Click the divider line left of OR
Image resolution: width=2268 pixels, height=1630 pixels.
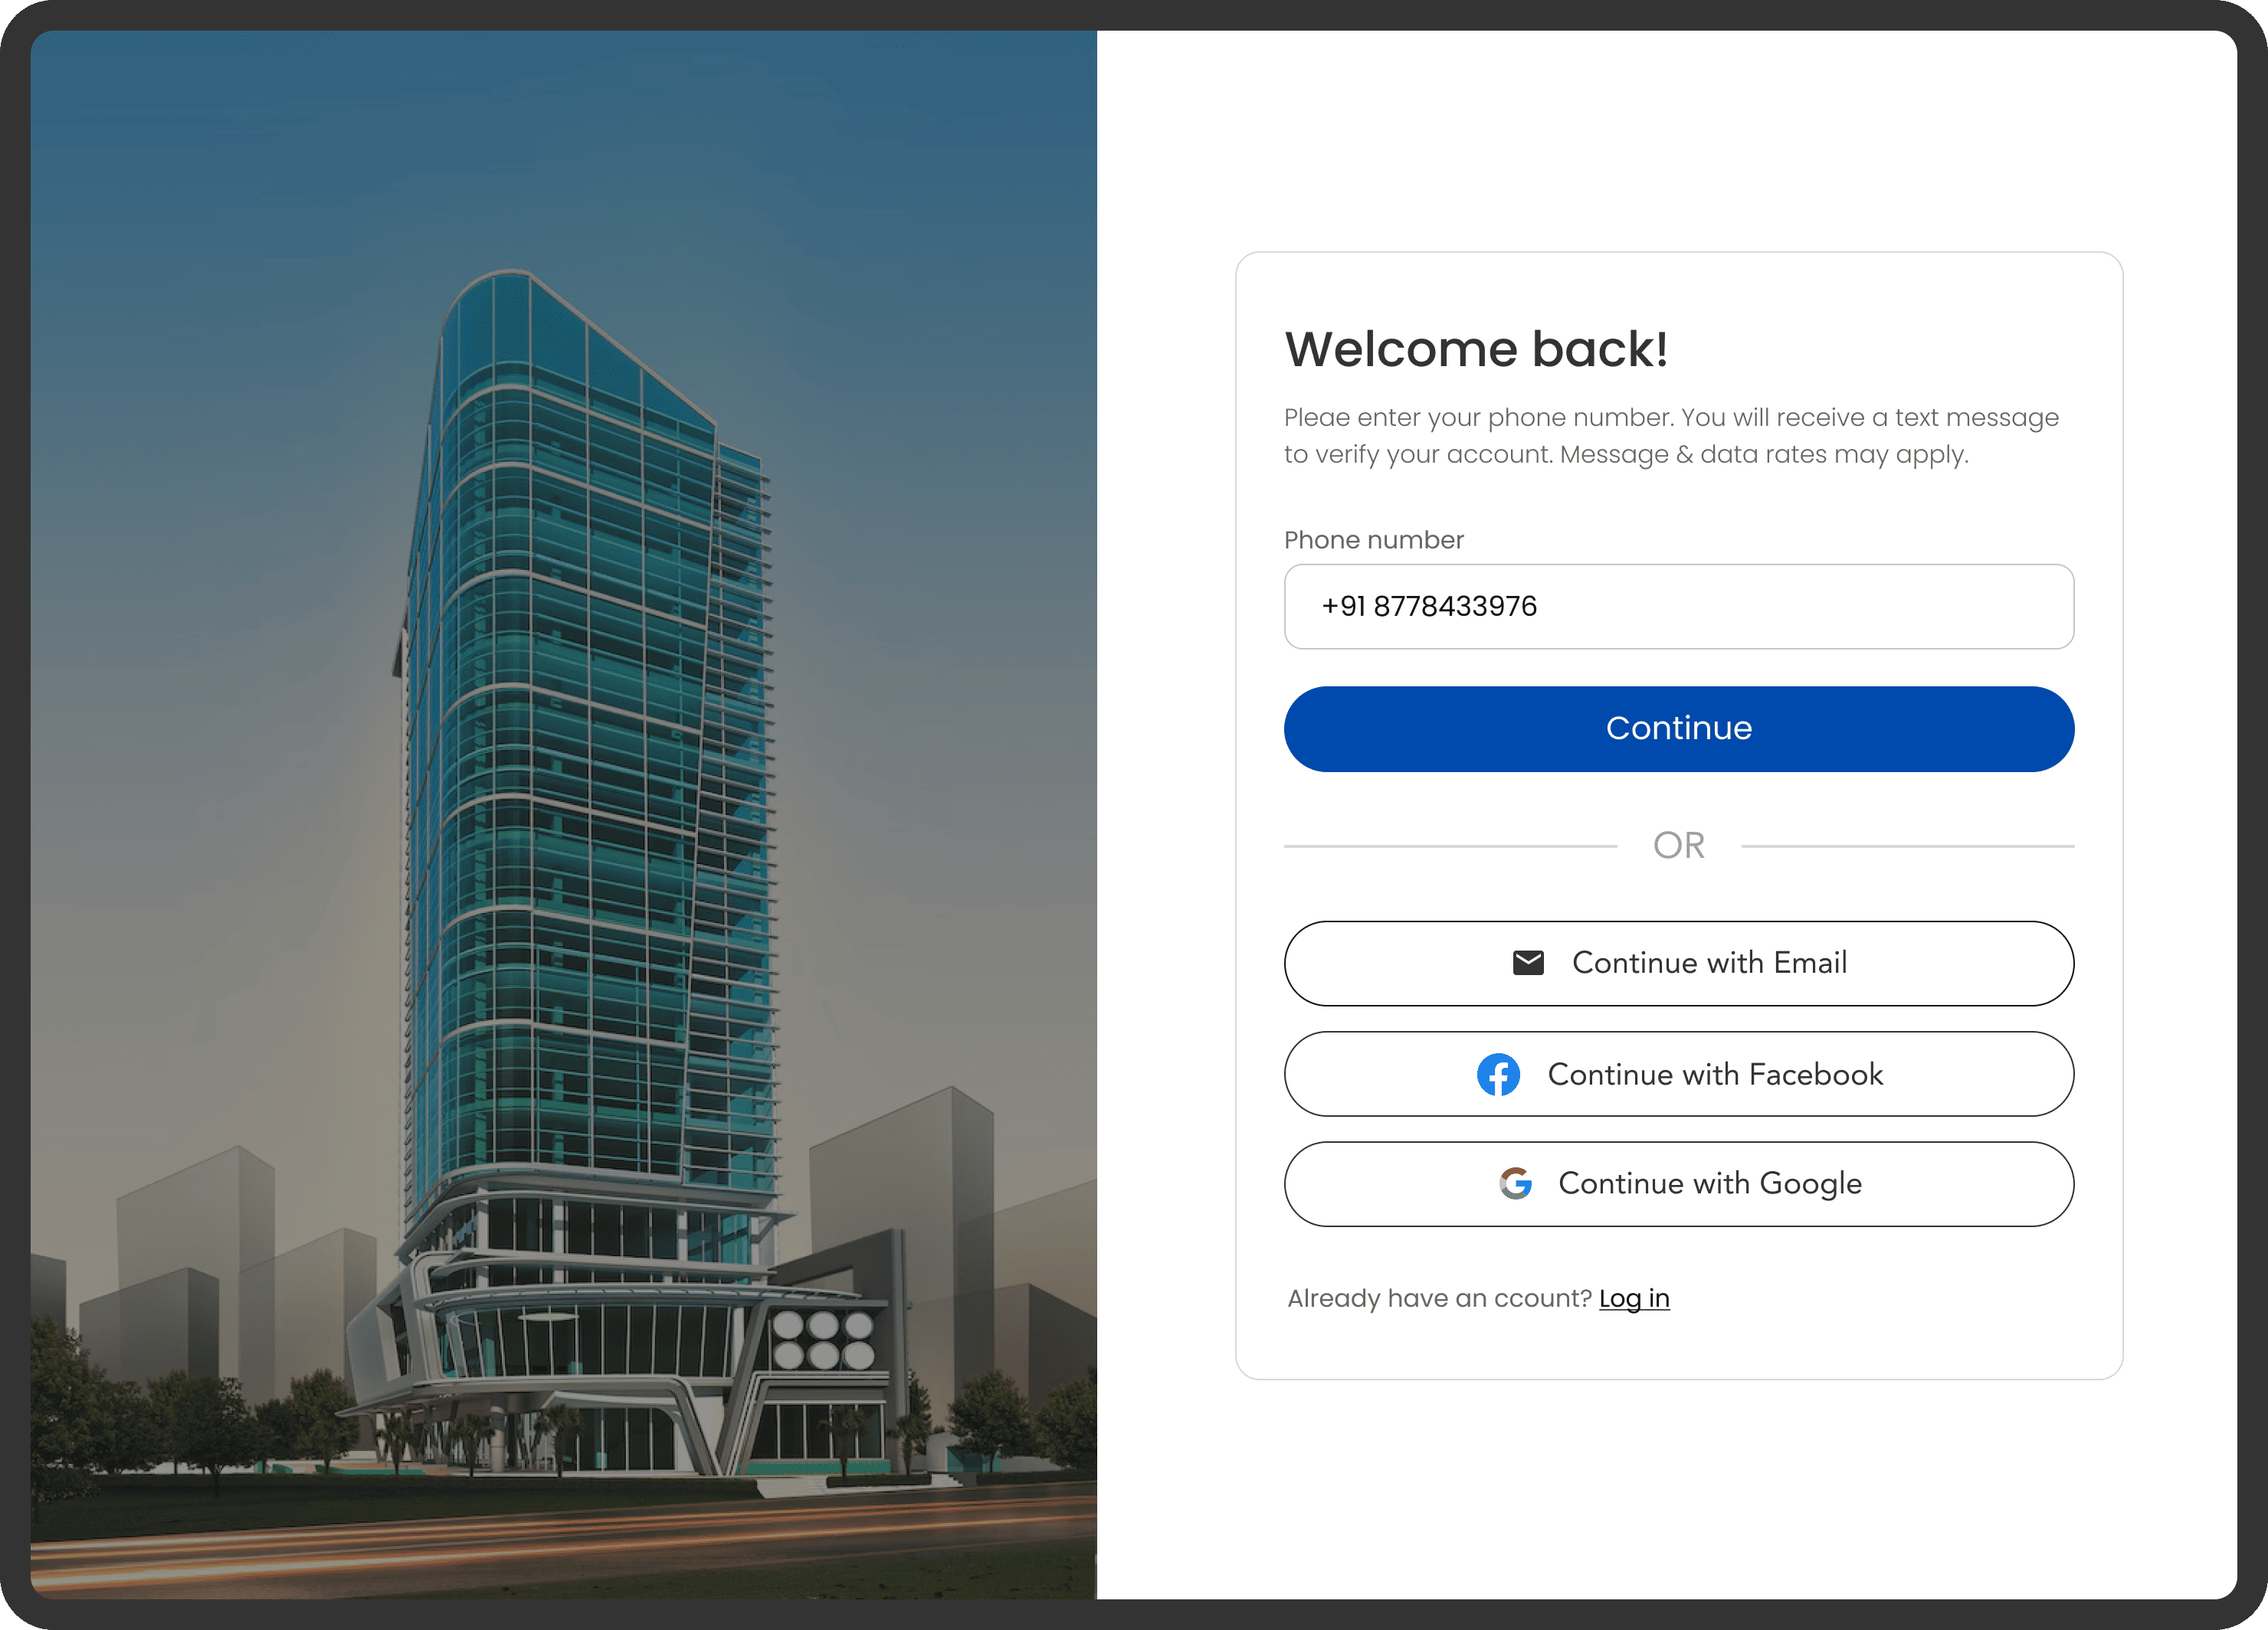(x=1450, y=846)
